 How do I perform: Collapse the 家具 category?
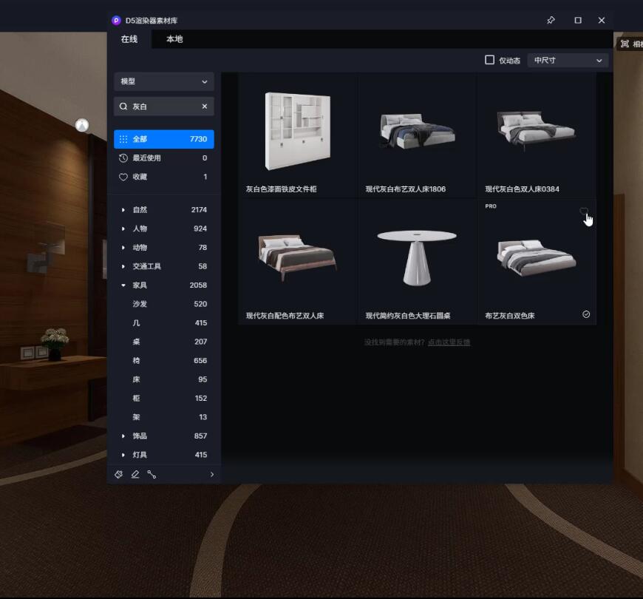tap(123, 285)
